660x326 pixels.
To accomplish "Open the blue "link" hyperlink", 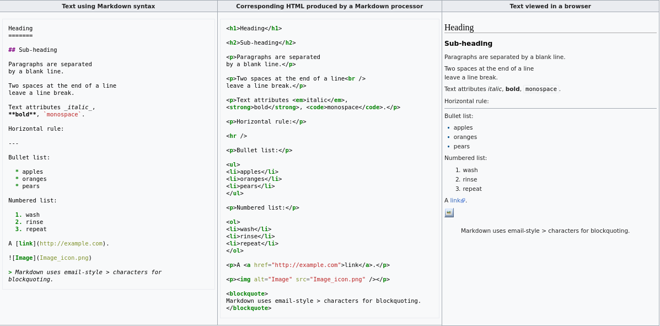I will coord(454,201).
